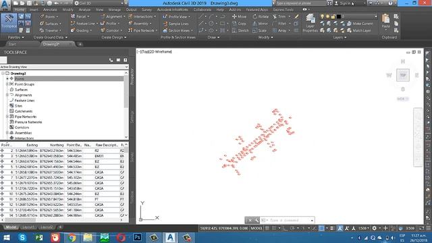The height and width of the screenshot is (243, 432).
Task: Click the Parcel tool
Action: [80, 16]
